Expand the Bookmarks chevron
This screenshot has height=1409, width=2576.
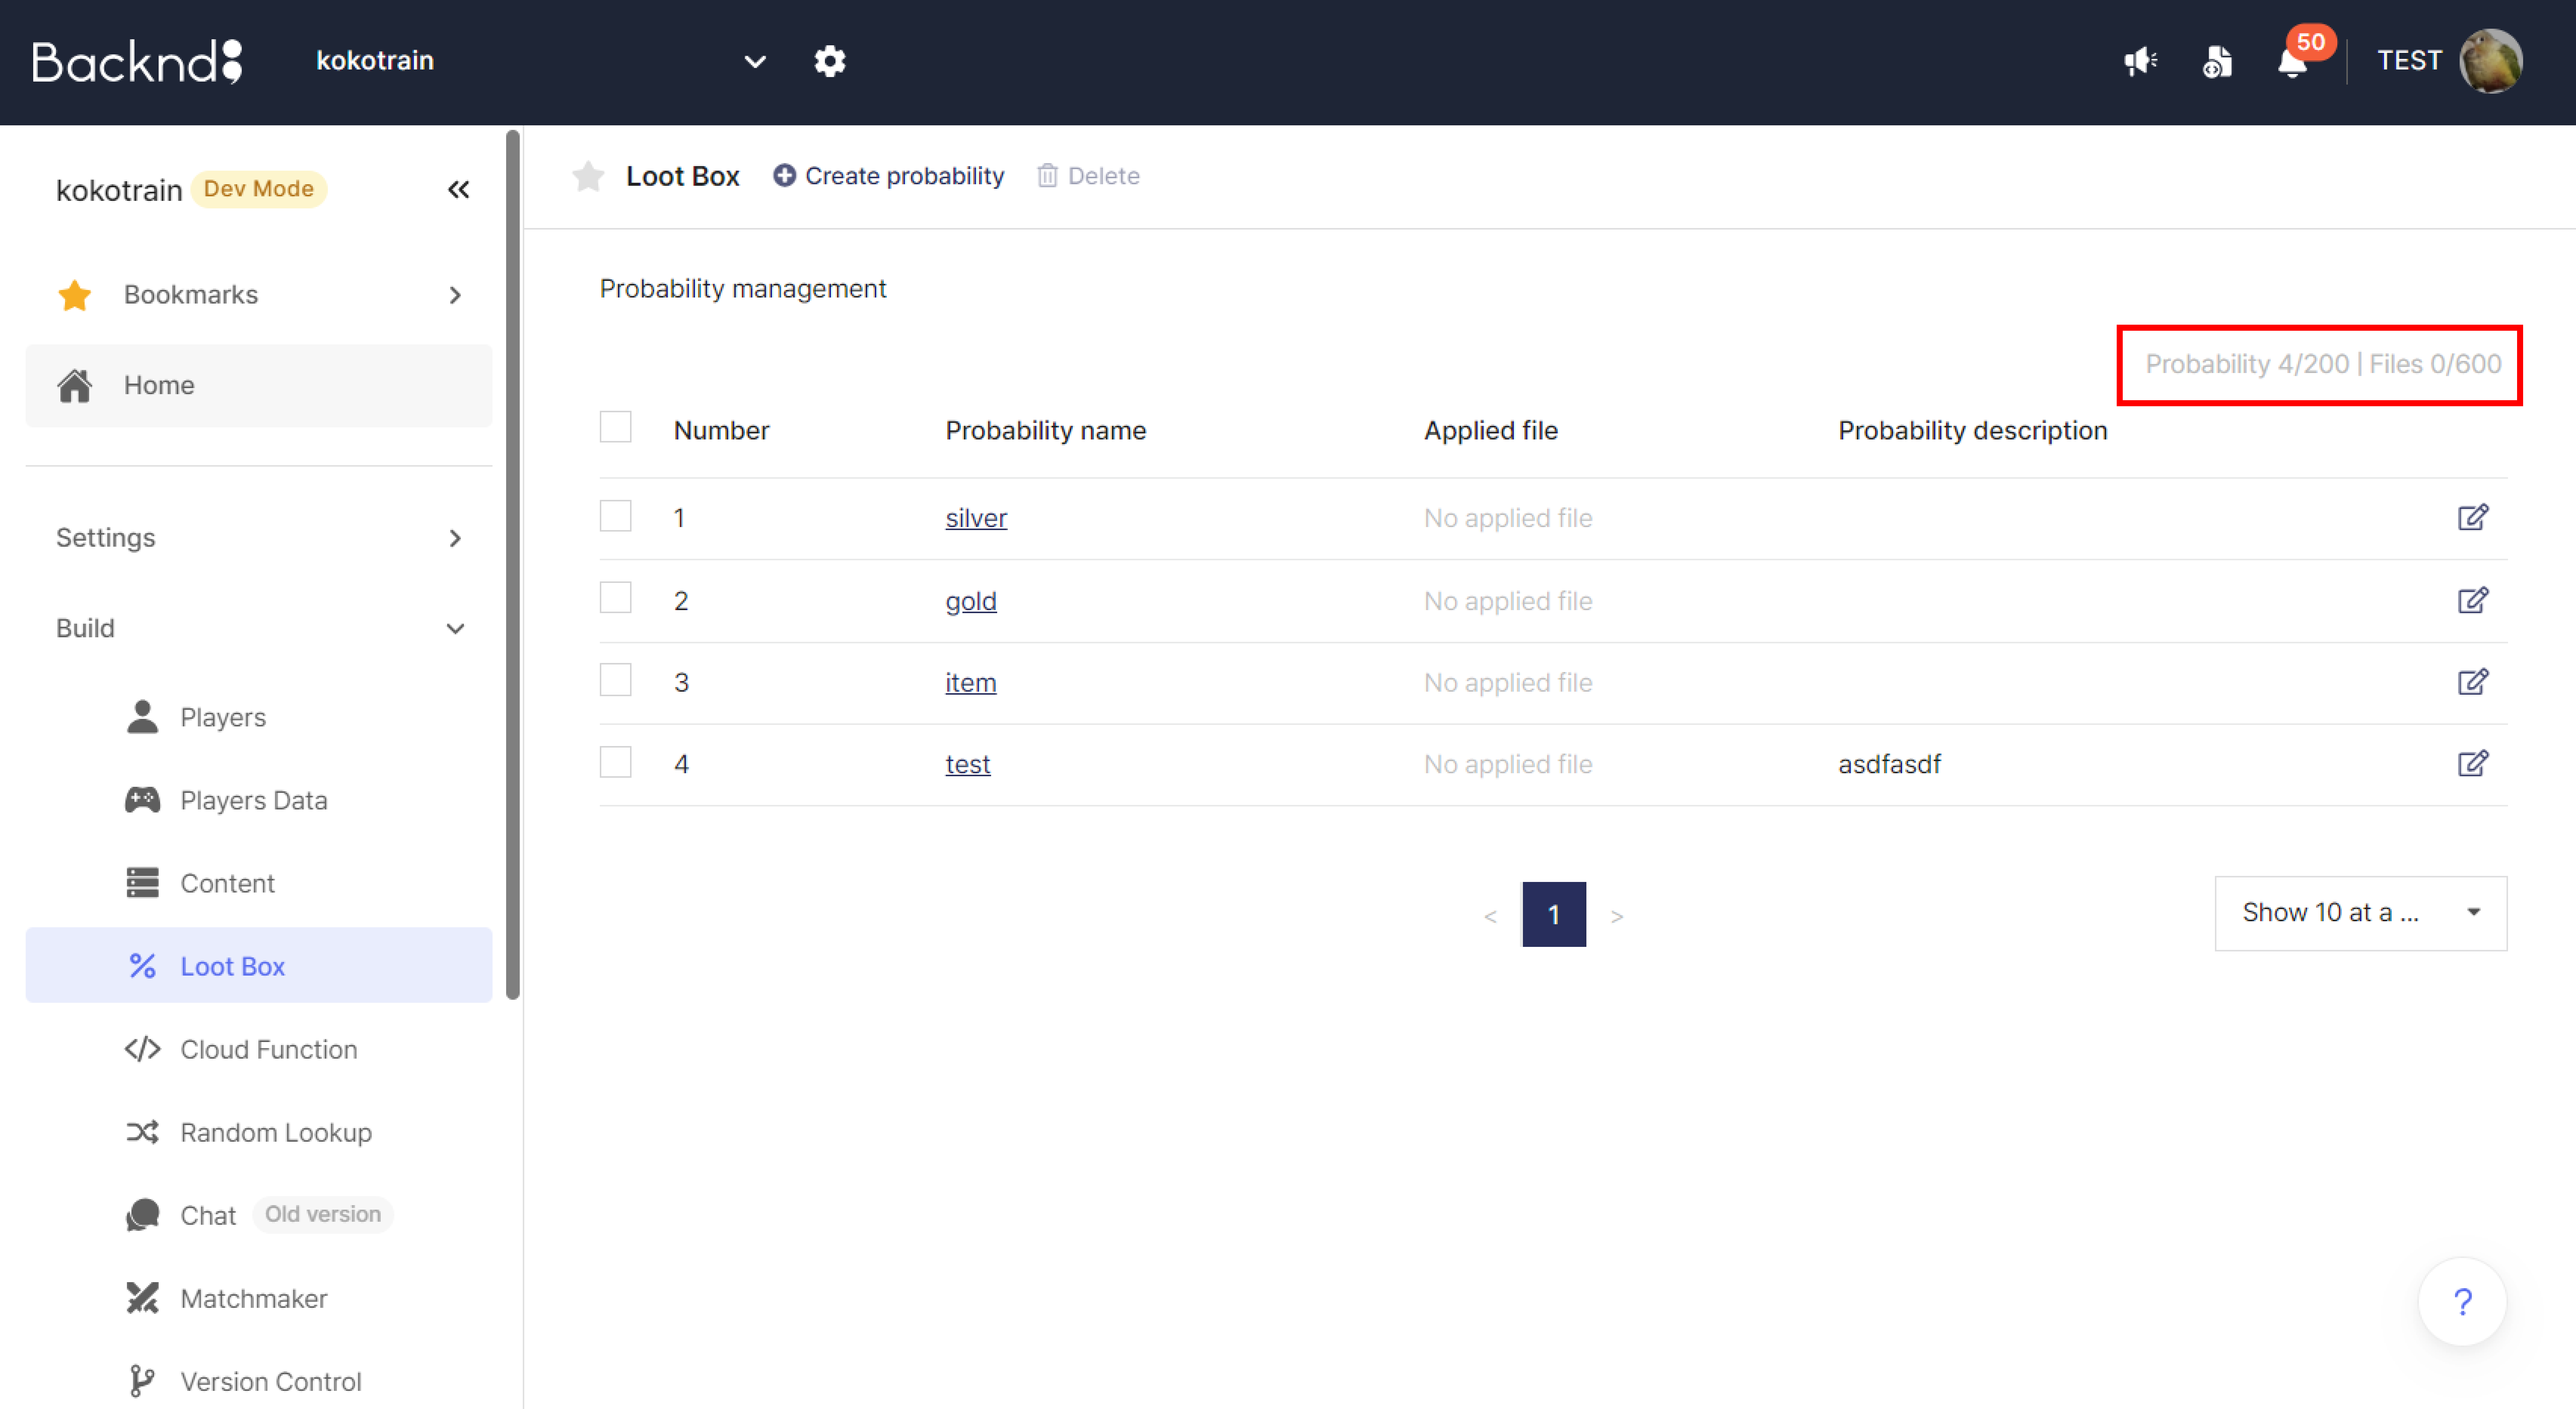(x=455, y=295)
